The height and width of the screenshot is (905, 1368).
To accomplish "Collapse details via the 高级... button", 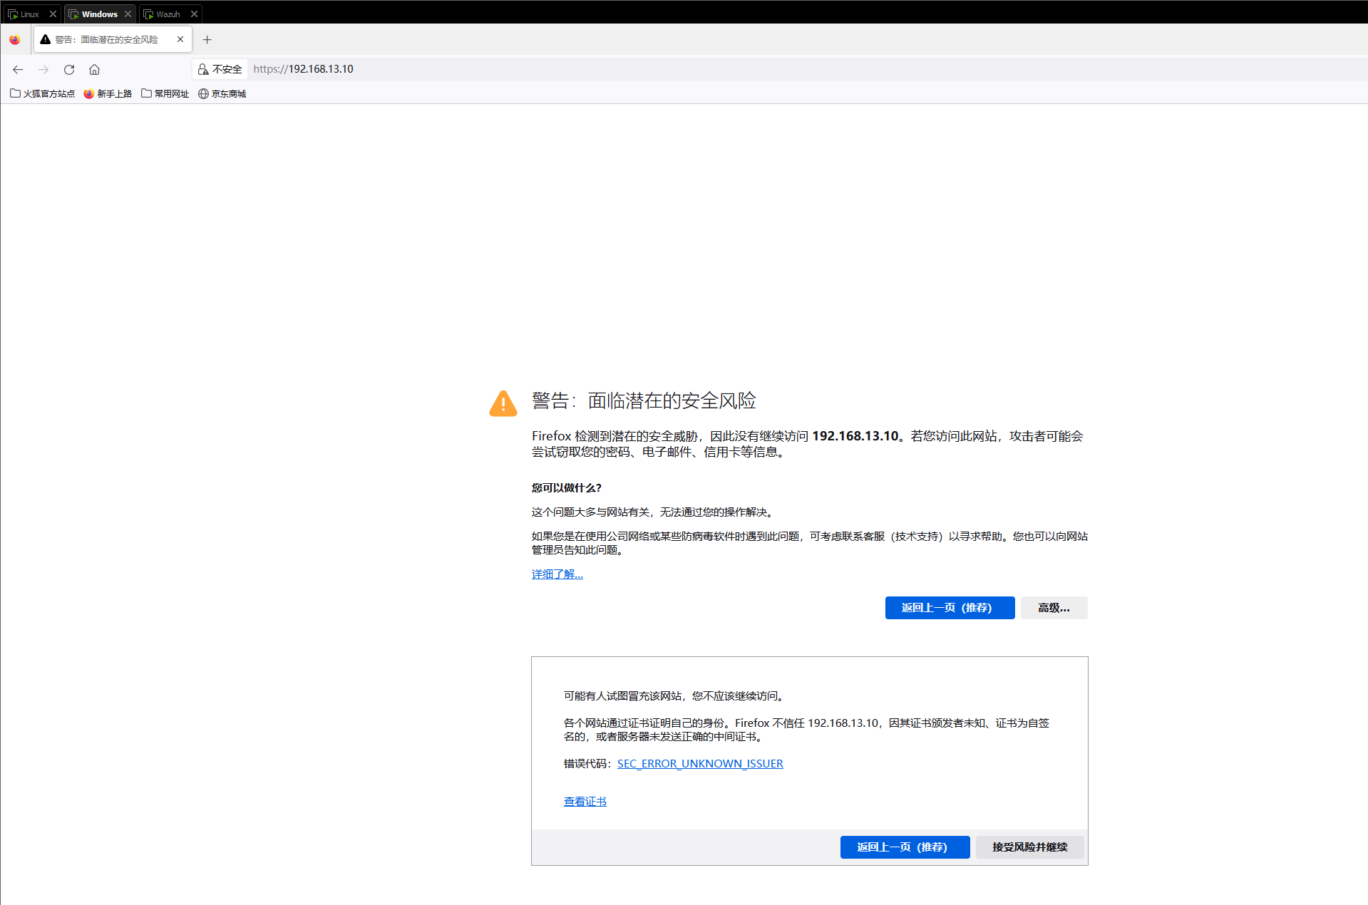I will pos(1054,608).
